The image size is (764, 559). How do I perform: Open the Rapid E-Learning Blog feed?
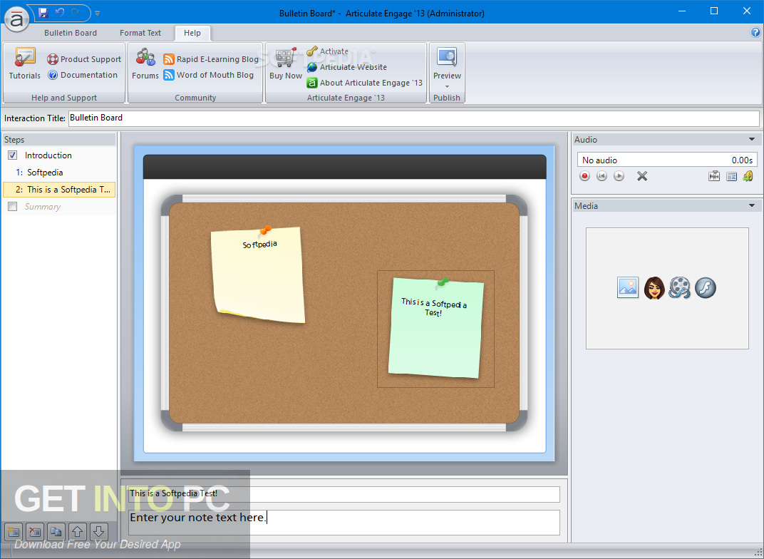pyautogui.click(x=211, y=59)
